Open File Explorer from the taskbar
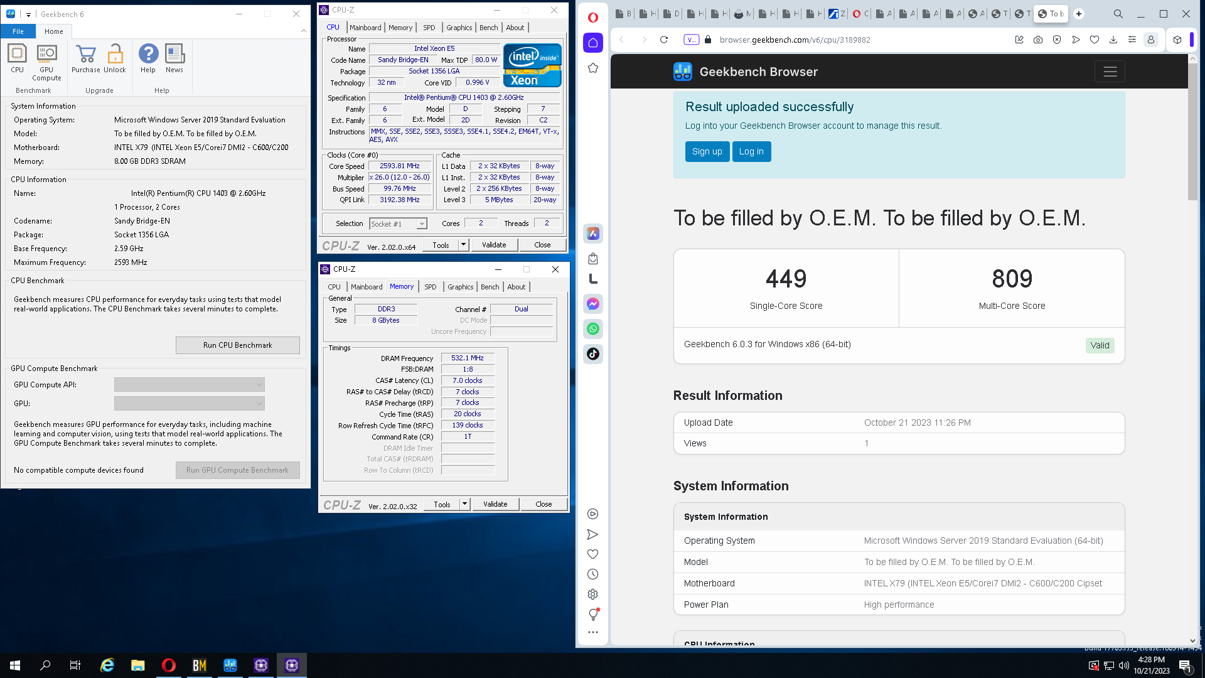 pos(137,665)
